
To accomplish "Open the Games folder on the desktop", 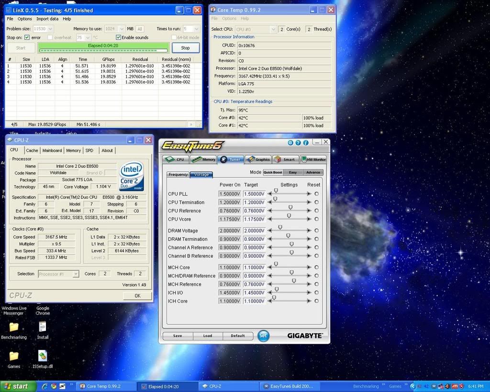I will pyautogui.click(x=14, y=359).
